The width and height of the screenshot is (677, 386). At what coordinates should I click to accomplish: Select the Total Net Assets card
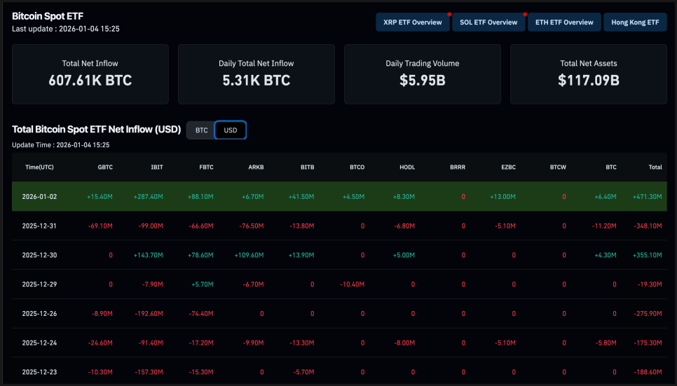pos(588,74)
